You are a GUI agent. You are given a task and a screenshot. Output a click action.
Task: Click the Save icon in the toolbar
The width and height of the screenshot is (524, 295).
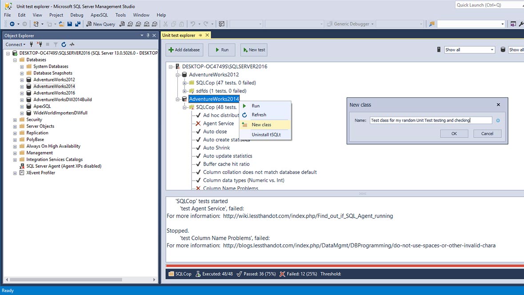pos(69,24)
